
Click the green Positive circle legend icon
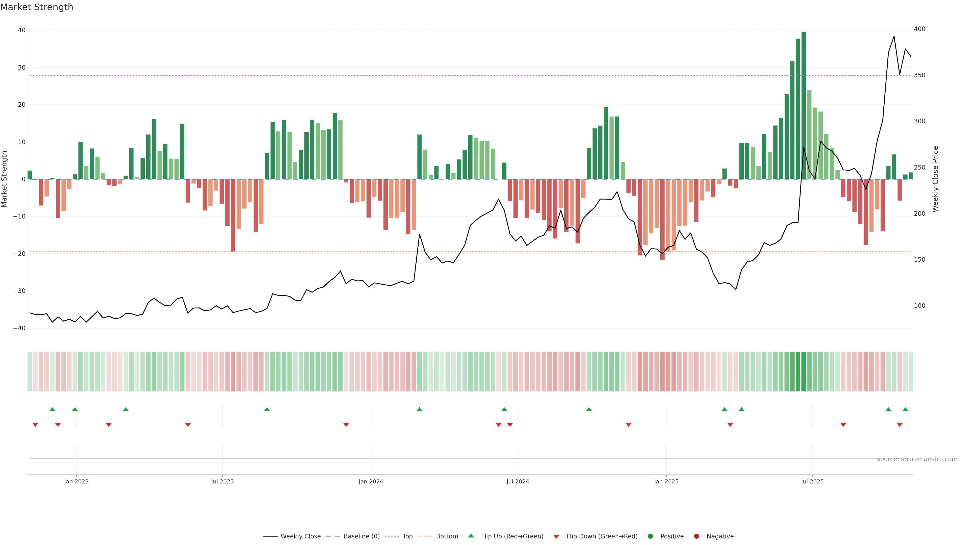click(x=650, y=536)
